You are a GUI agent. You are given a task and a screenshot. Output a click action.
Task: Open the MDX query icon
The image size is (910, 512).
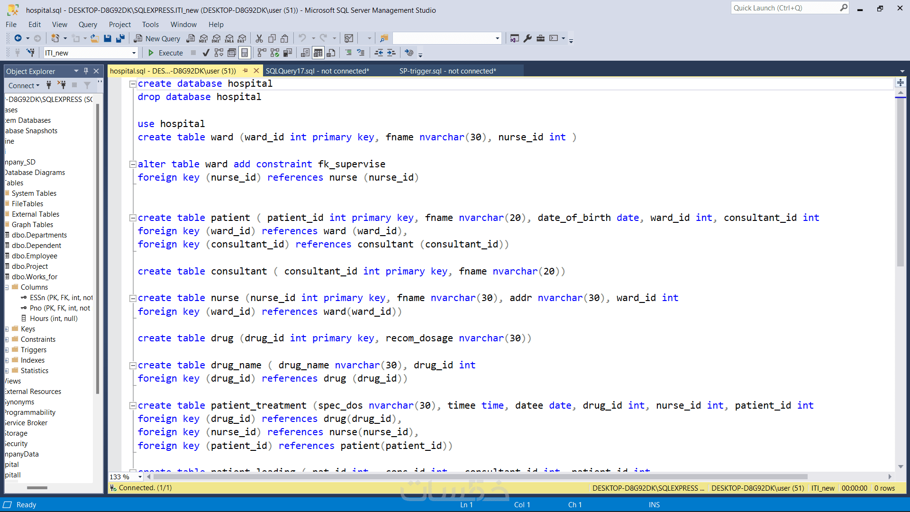coord(203,38)
